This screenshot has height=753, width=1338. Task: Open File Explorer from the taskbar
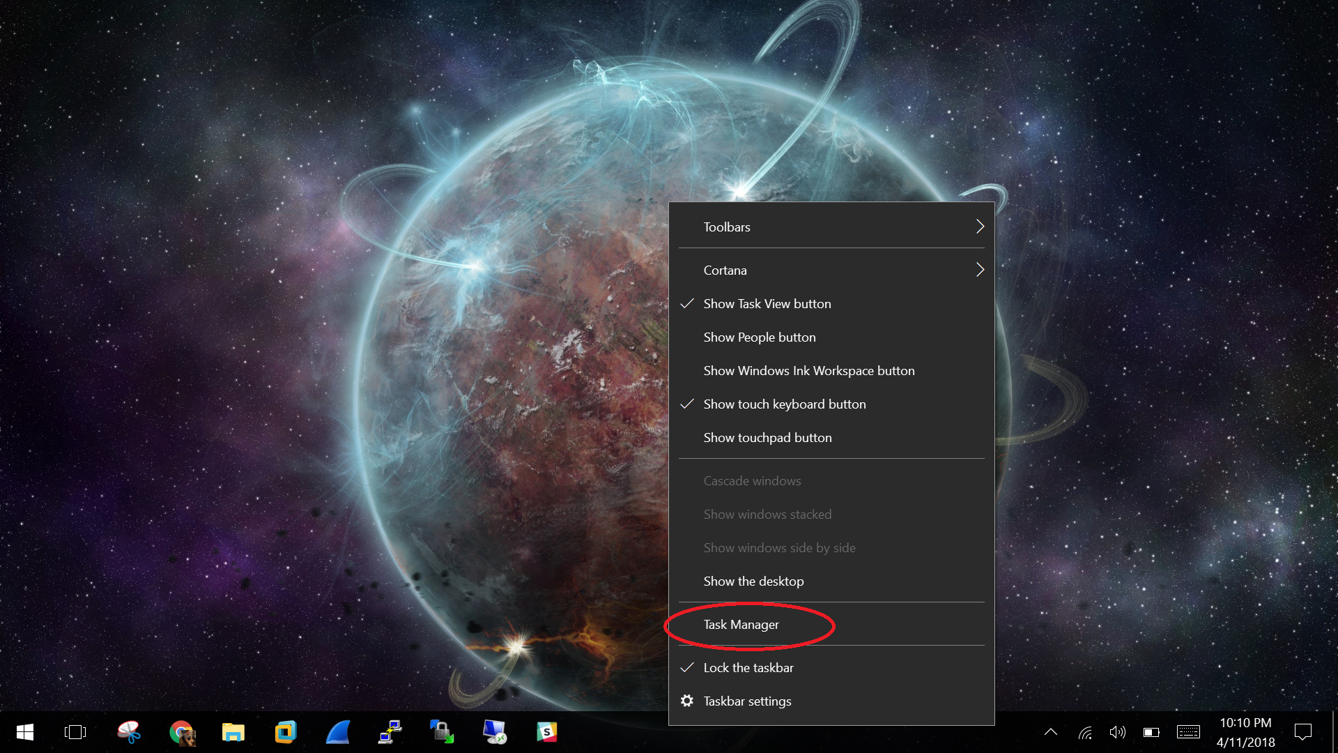[233, 732]
